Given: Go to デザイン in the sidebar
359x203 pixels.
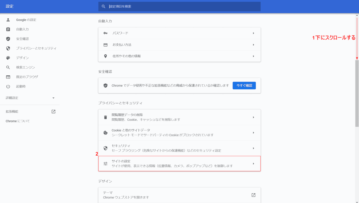Looking at the screenshot, I should click(x=22, y=58).
